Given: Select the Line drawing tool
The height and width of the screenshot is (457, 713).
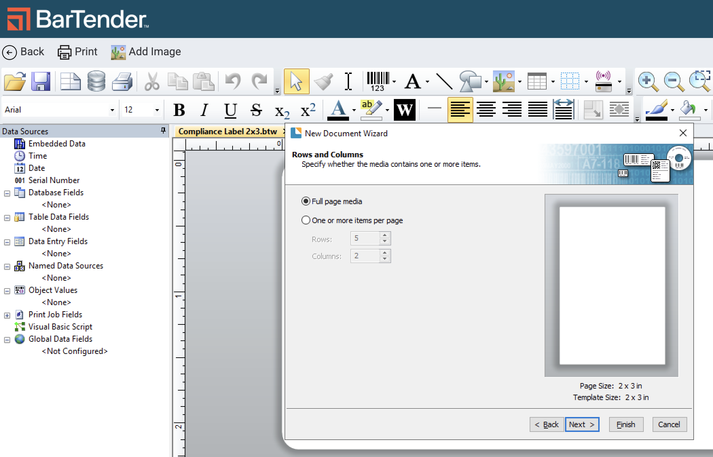Looking at the screenshot, I should point(444,81).
